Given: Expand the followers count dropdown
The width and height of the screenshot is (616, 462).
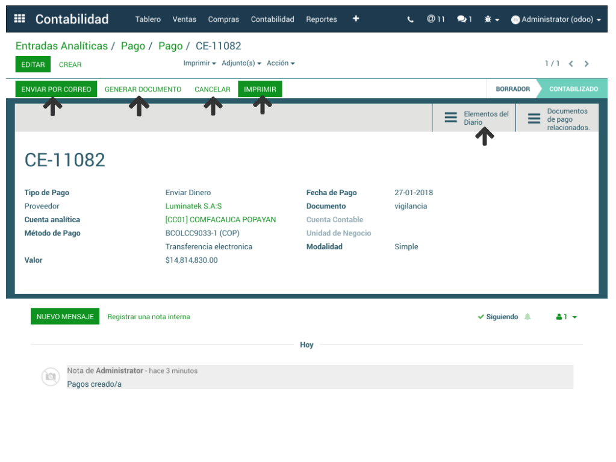Looking at the screenshot, I should point(567,317).
